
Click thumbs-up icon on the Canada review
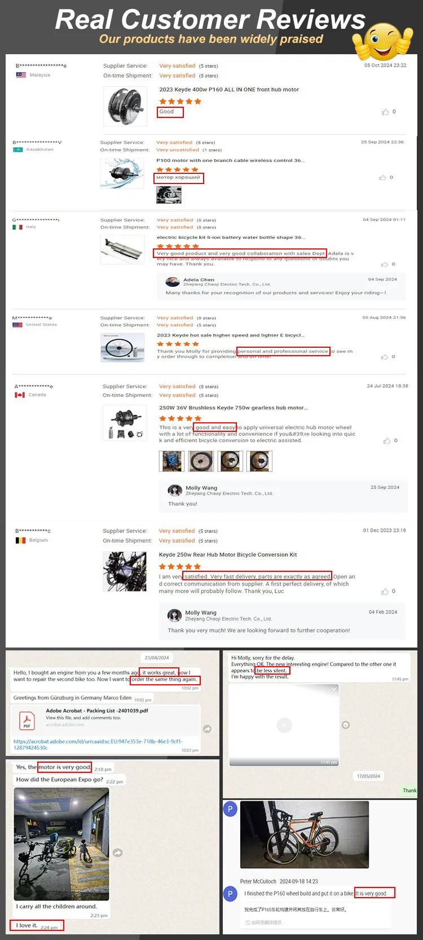387,440
